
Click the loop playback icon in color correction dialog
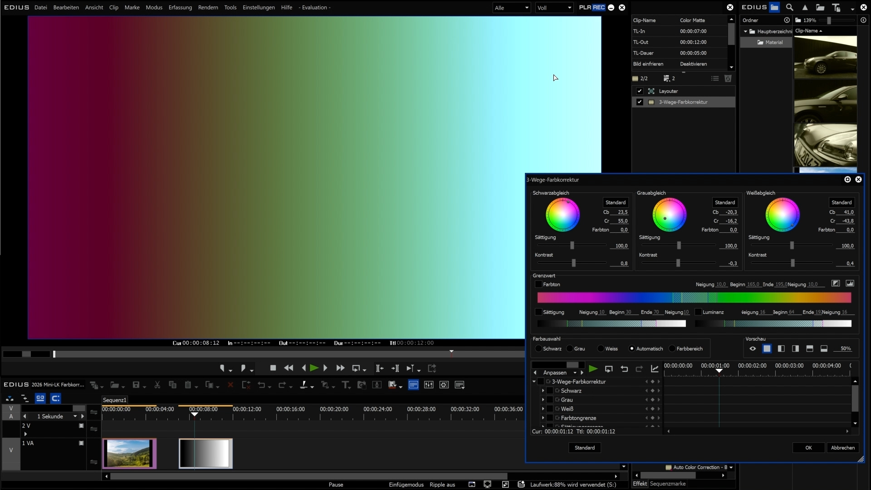pos(609,369)
